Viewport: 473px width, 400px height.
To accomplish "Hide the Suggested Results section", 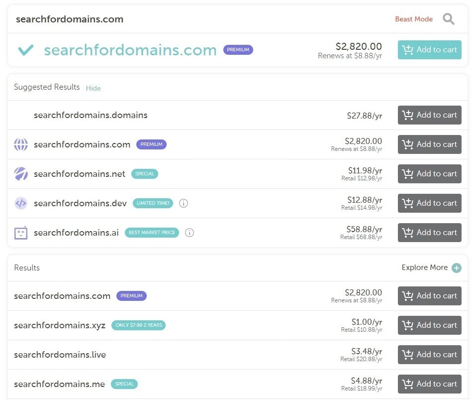I will point(93,88).
